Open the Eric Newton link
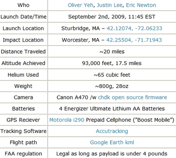Viewport: 176px width, 158px height. pos(141,5)
